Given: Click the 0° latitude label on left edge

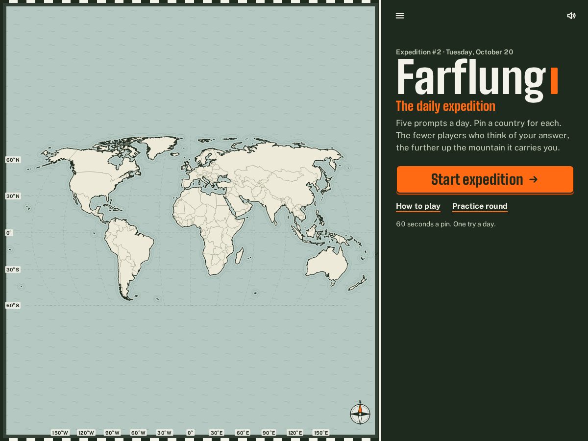Looking at the screenshot, I should pyautogui.click(x=9, y=233).
